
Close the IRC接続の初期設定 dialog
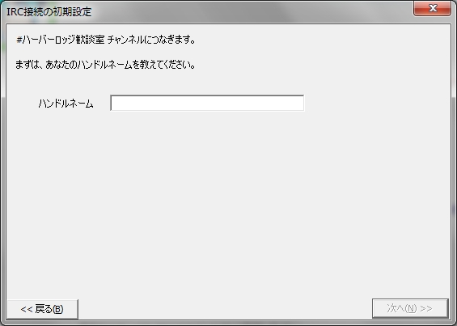(x=432, y=9)
